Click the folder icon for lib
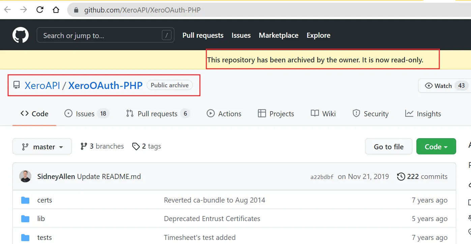Viewport: 471px width, 244px height. (x=25, y=219)
